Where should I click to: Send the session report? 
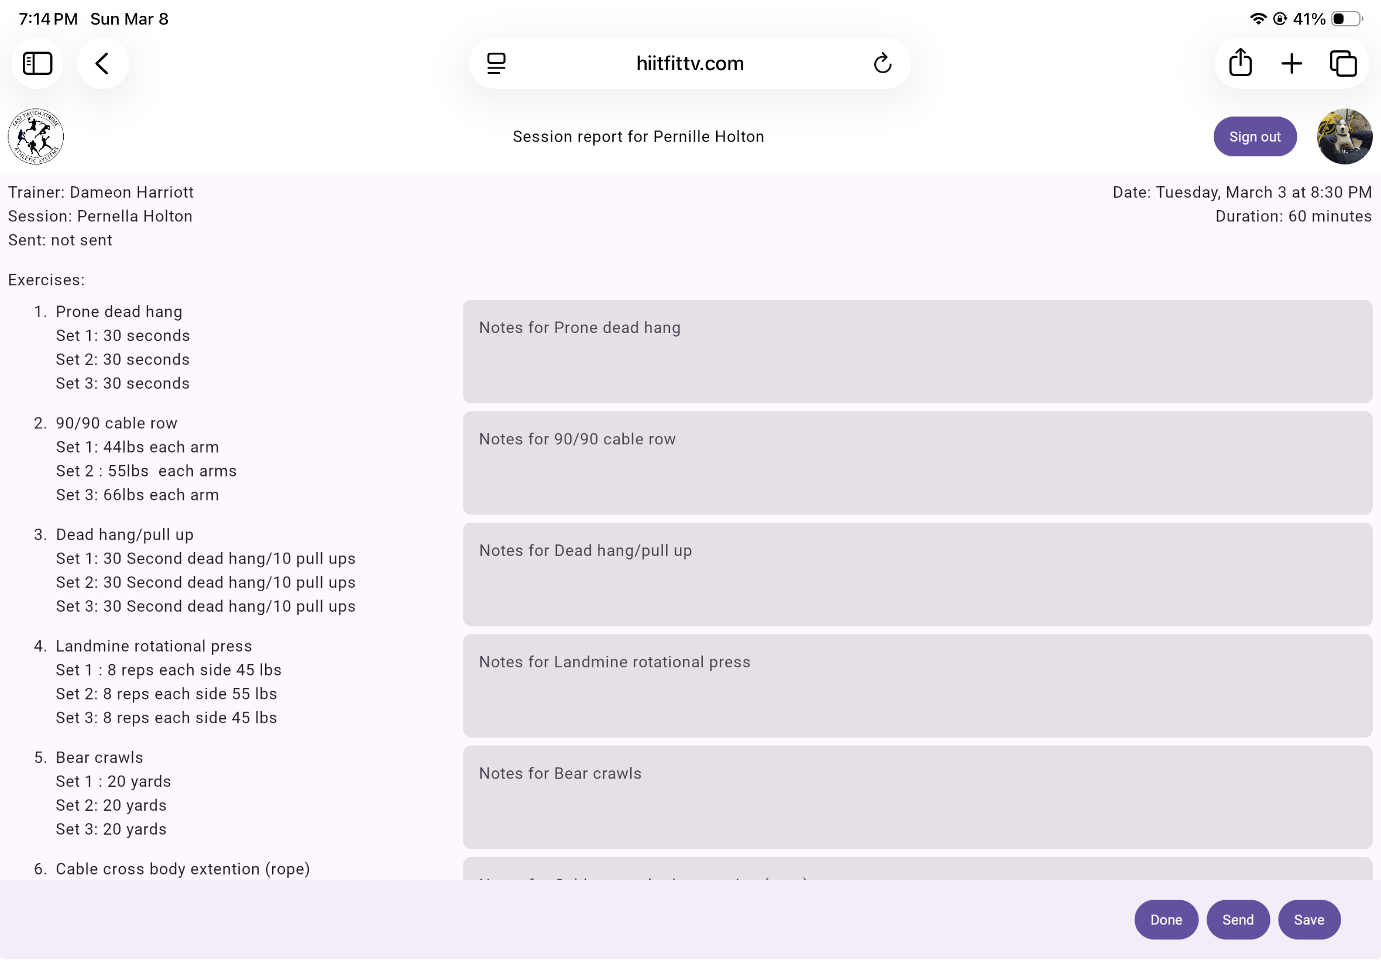coord(1237,920)
